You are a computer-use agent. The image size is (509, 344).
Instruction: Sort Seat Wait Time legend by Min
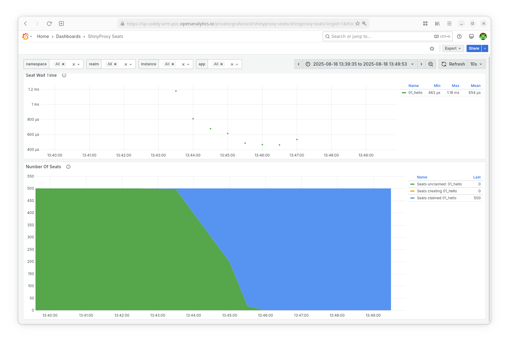tap(437, 86)
